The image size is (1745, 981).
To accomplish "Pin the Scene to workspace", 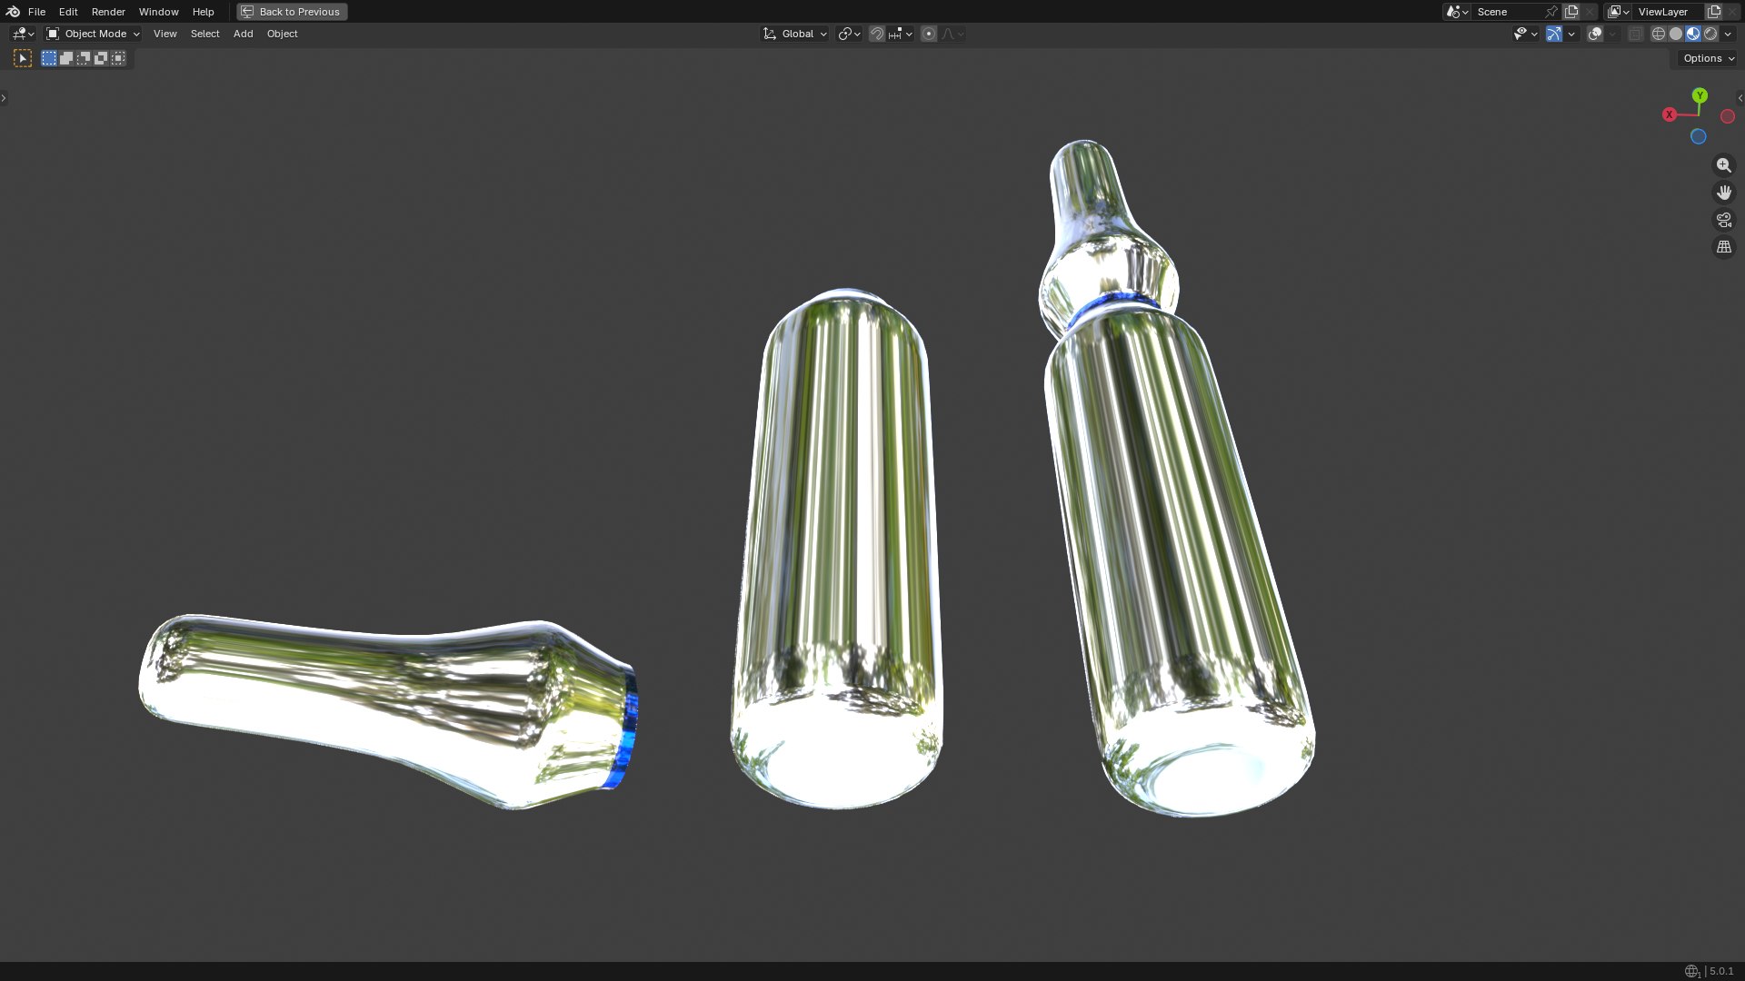I will click(1551, 12).
